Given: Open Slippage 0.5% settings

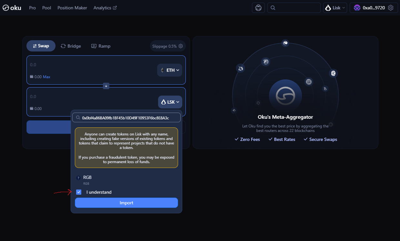Looking at the screenshot, I should (x=167, y=46).
